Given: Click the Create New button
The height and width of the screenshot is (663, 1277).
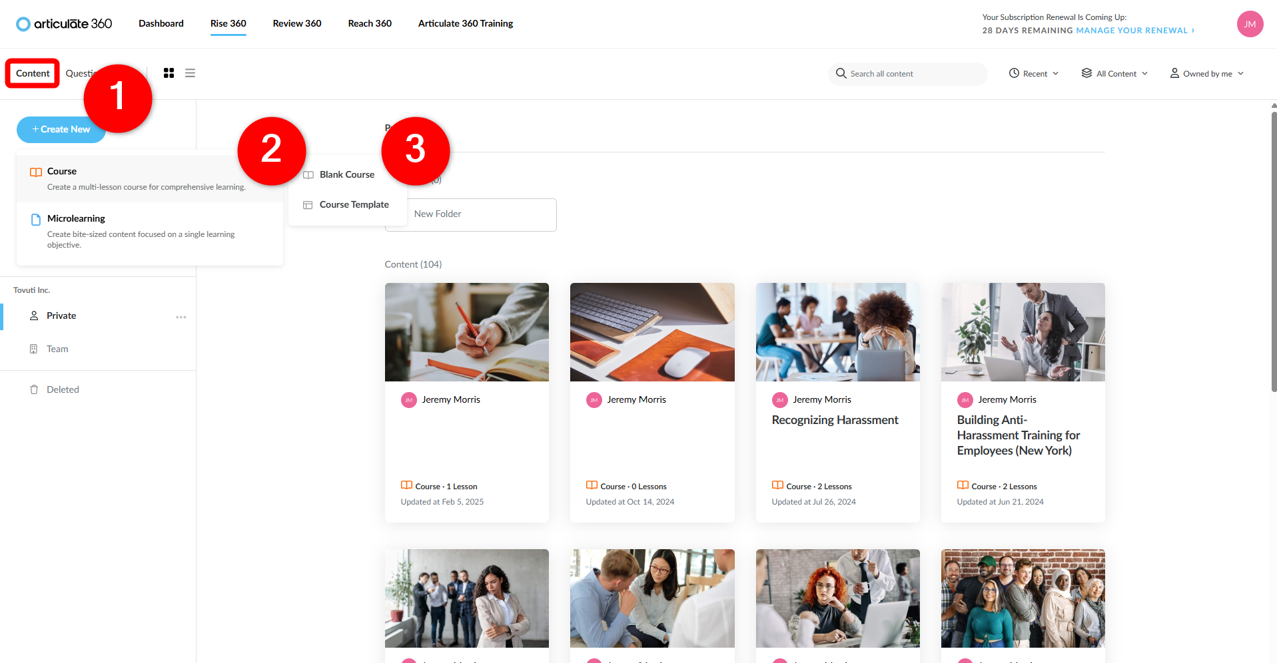Looking at the screenshot, I should [61, 129].
